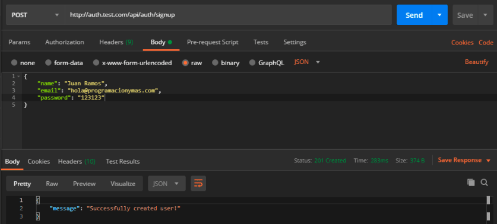Click the 201 Created status text
The height and width of the screenshot is (224, 497).
(330, 161)
